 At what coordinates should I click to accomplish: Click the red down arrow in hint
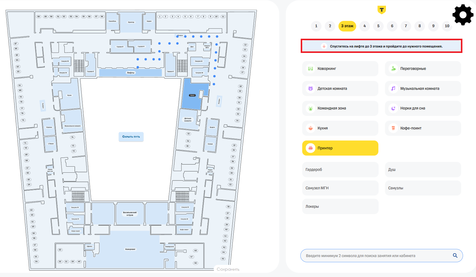(x=324, y=46)
